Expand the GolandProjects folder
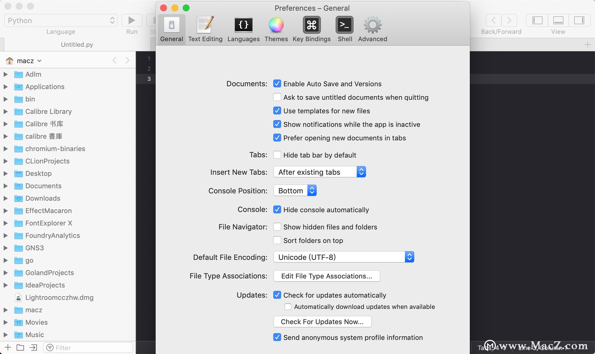Viewport: 595px width, 354px height. (x=6, y=273)
